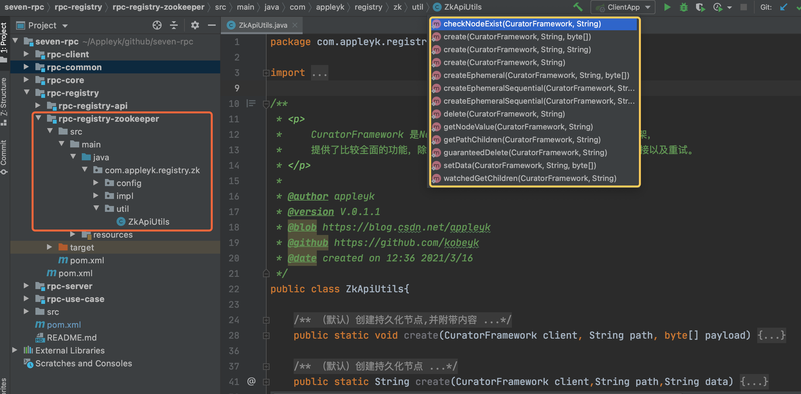
Task: Click Run with Coverage shield icon
Action: [x=700, y=7]
